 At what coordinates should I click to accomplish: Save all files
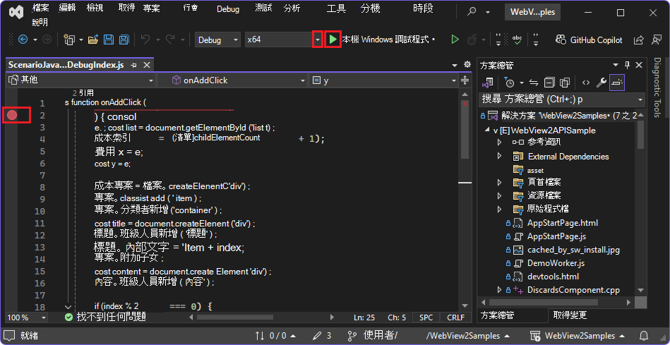(x=124, y=40)
